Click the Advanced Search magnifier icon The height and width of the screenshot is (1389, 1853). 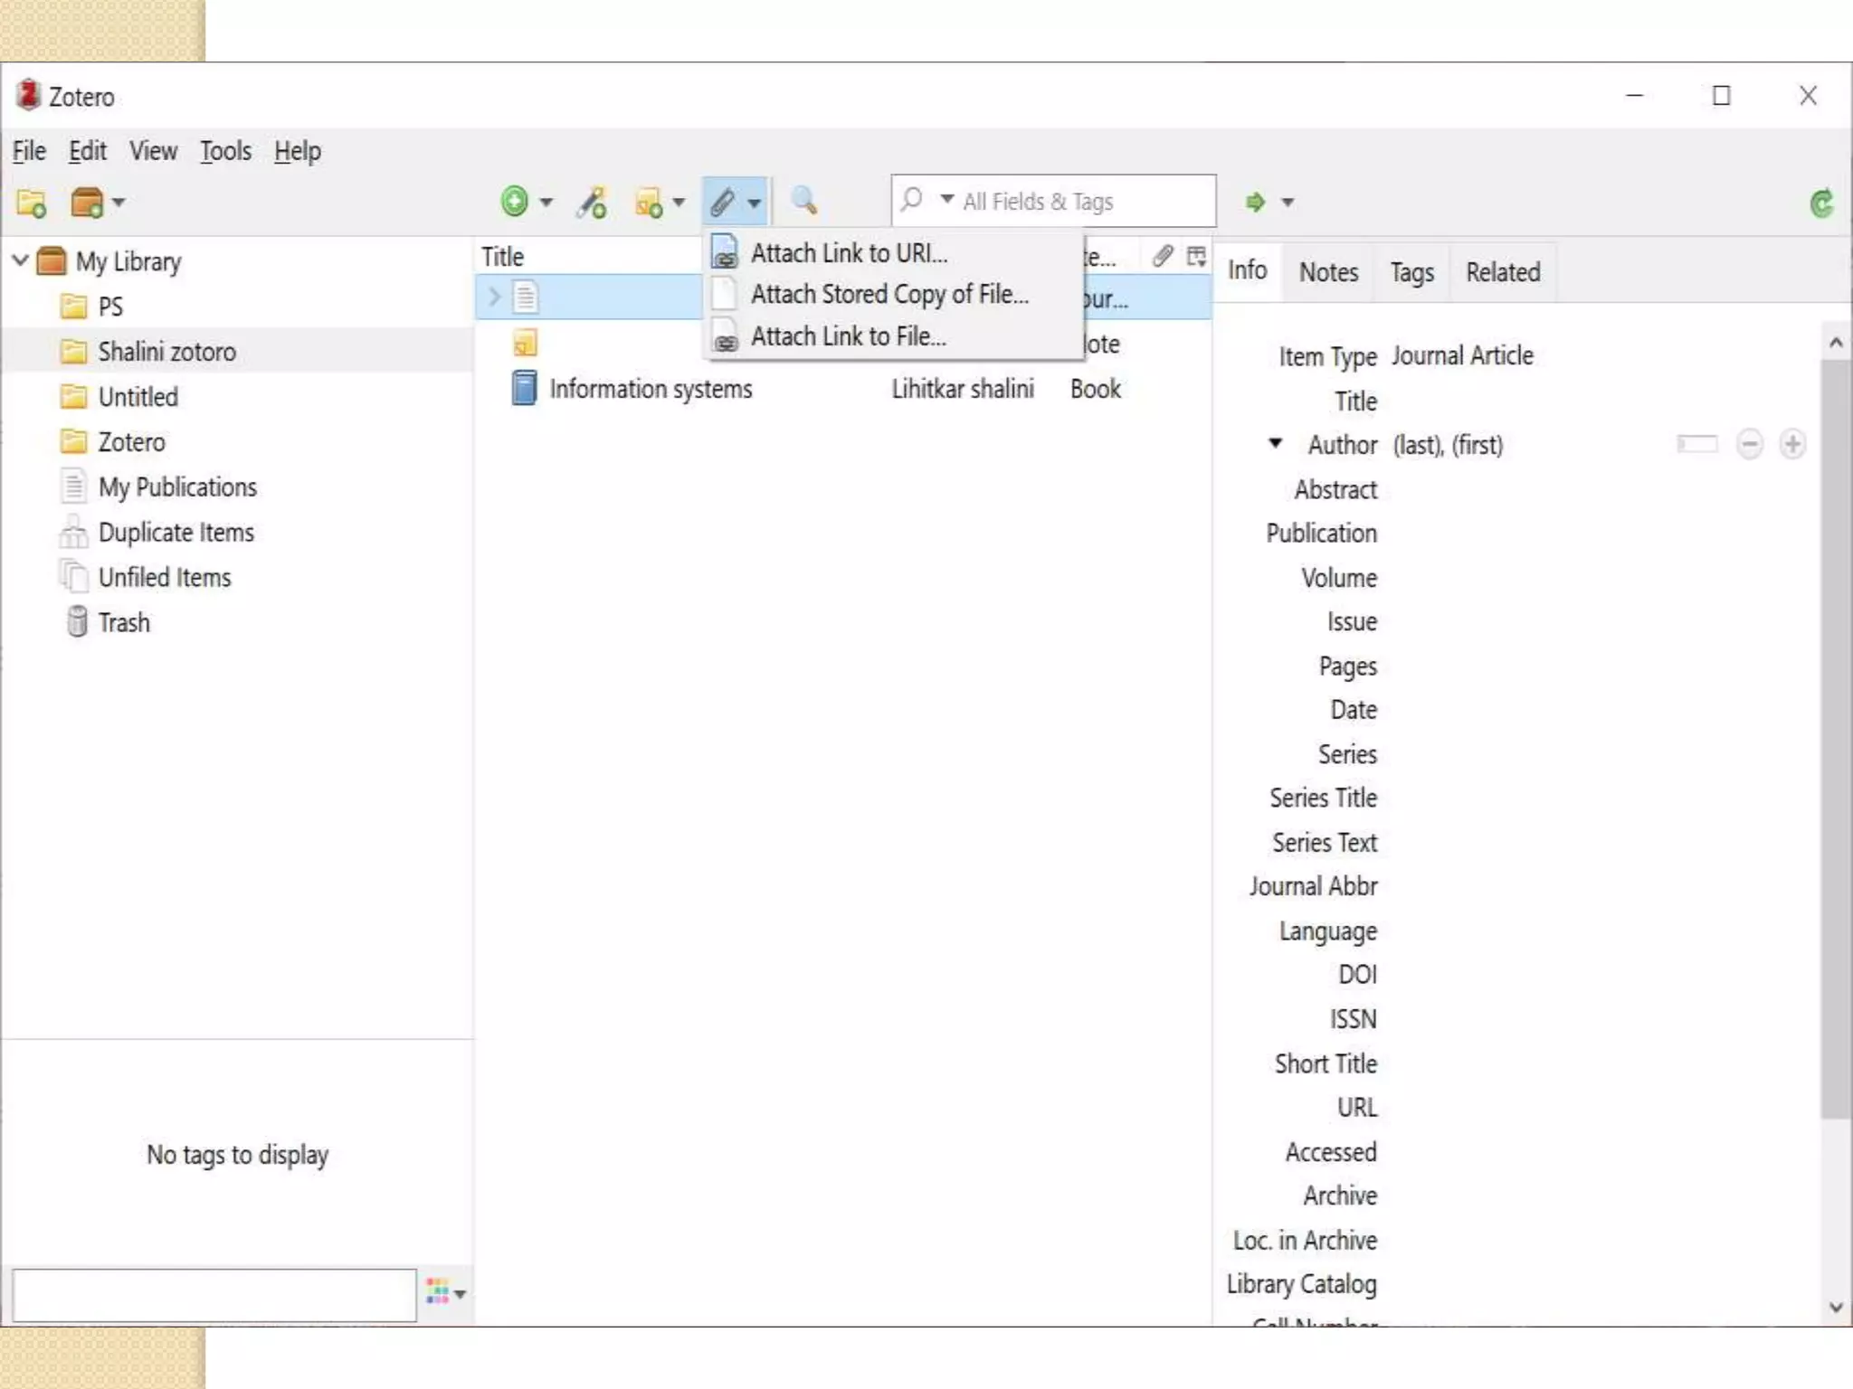[x=803, y=201]
